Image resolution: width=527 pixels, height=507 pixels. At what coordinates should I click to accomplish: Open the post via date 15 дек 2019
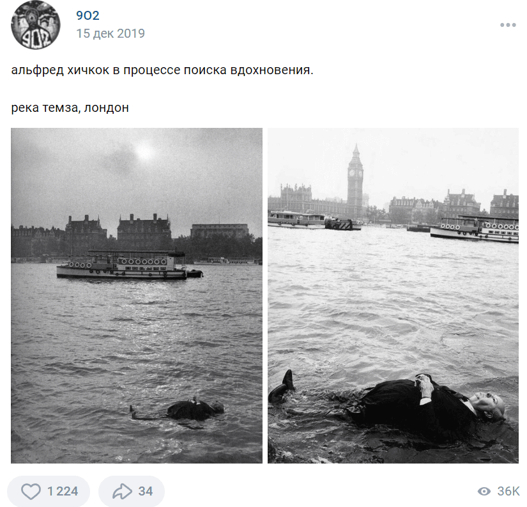pyautogui.click(x=111, y=33)
